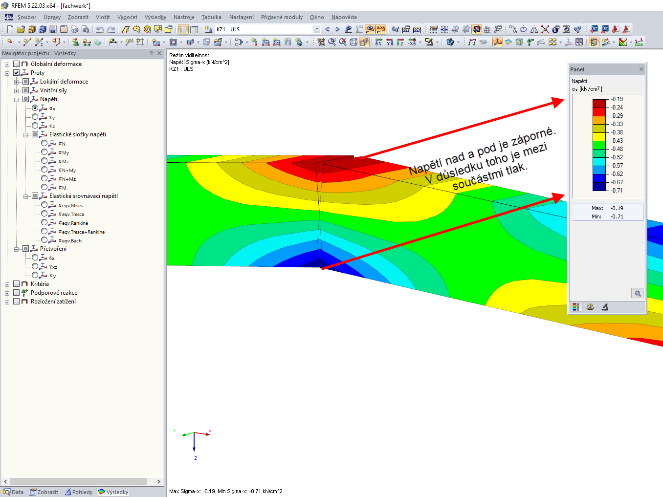The width and height of the screenshot is (663, 497).
Task: Open the balance scale factors tab in Panel
Action: (590, 307)
